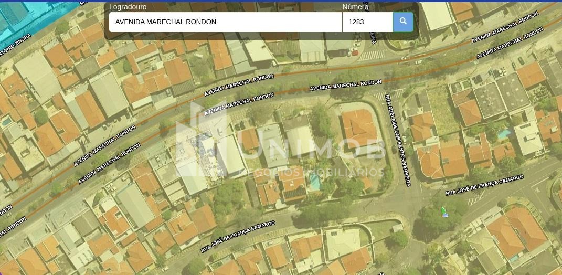Click the Logradouro field label
This screenshot has width=562, height=275.
pyautogui.click(x=128, y=7)
